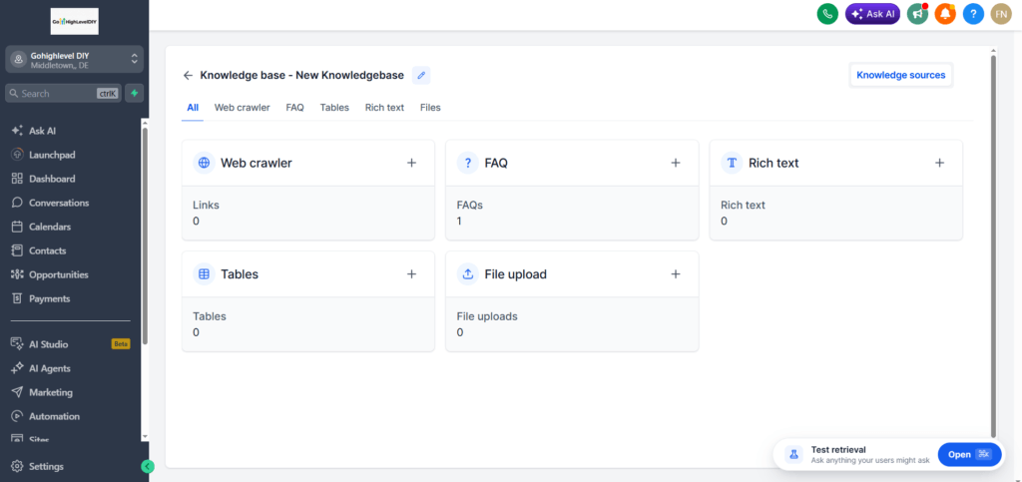Switch to the Tables tab
The image size is (1022, 482).
tap(334, 108)
